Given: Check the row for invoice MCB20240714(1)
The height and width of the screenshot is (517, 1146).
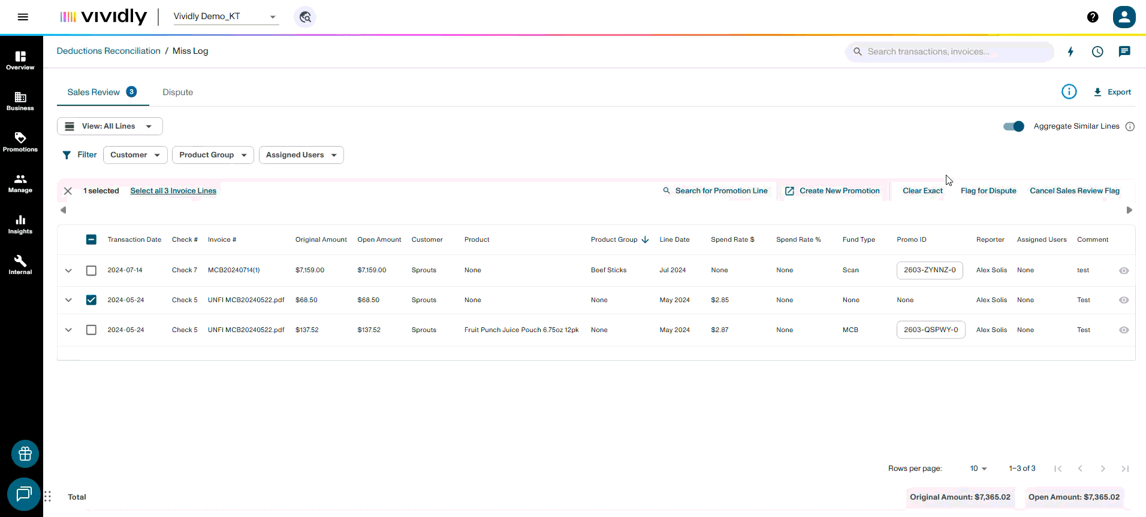Looking at the screenshot, I should coord(91,270).
